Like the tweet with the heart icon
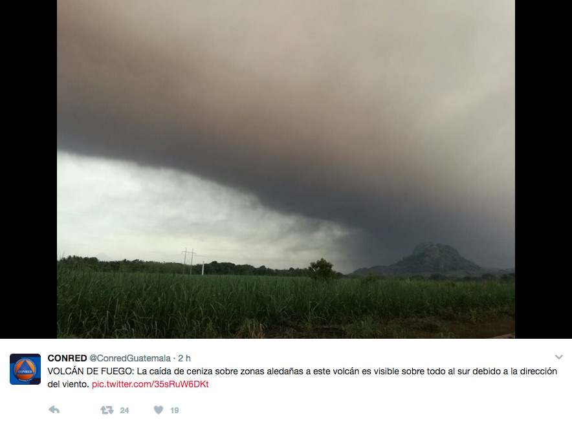This screenshot has height=428, width=572. point(159,410)
